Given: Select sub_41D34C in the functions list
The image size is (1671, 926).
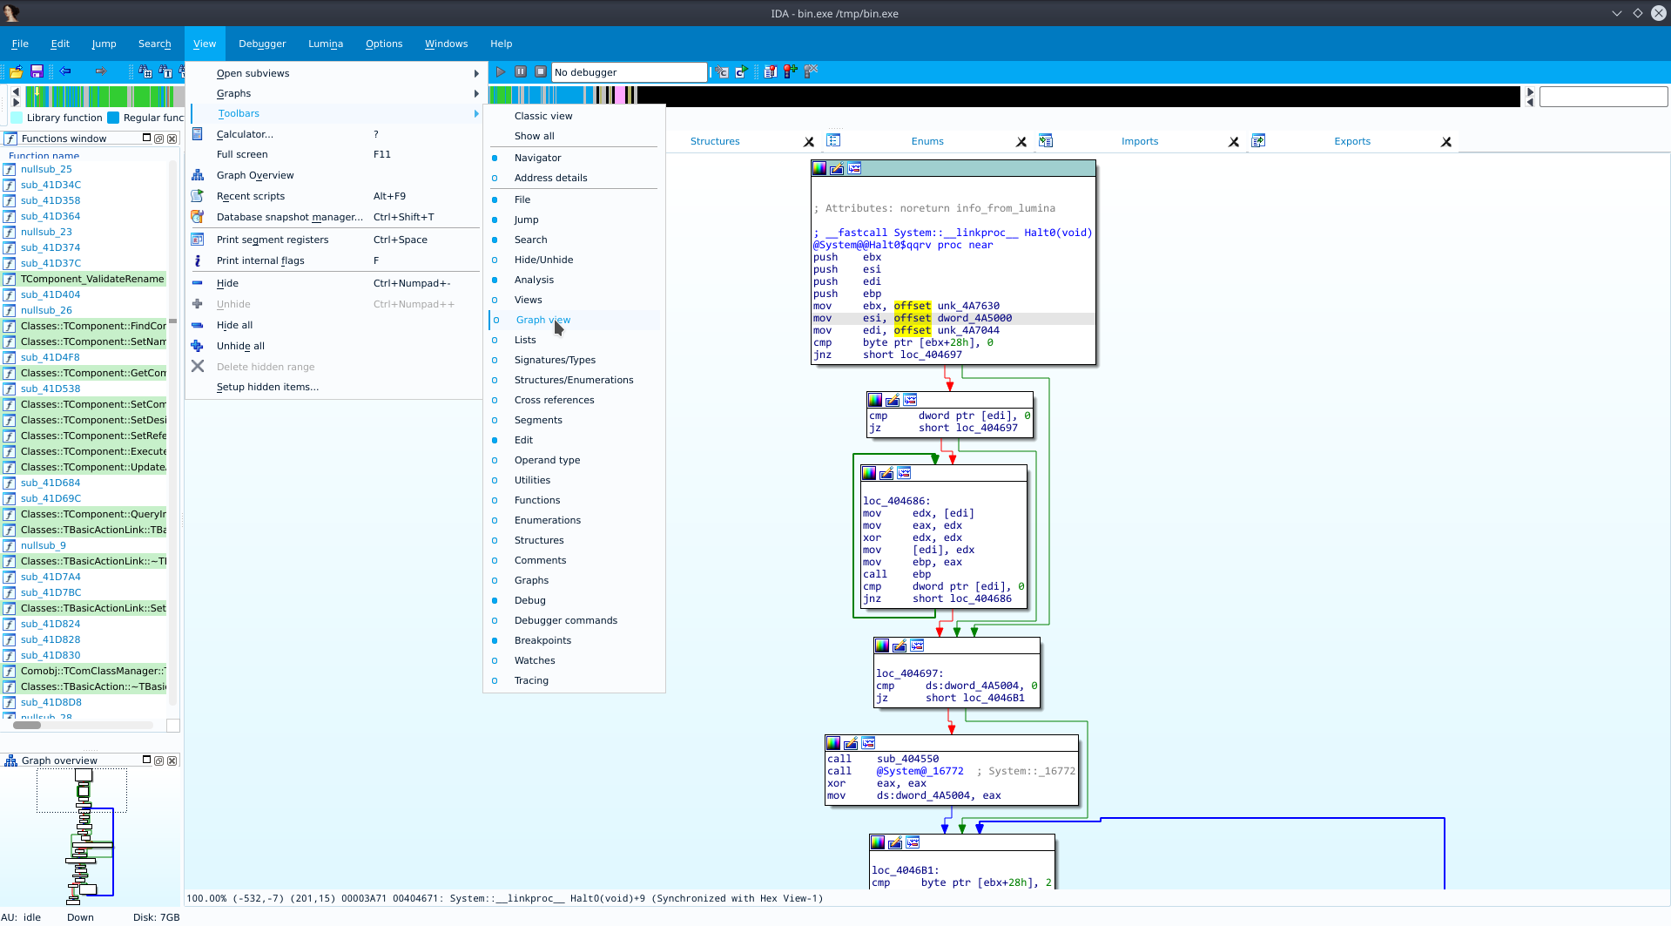Looking at the screenshot, I should (x=51, y=185).
